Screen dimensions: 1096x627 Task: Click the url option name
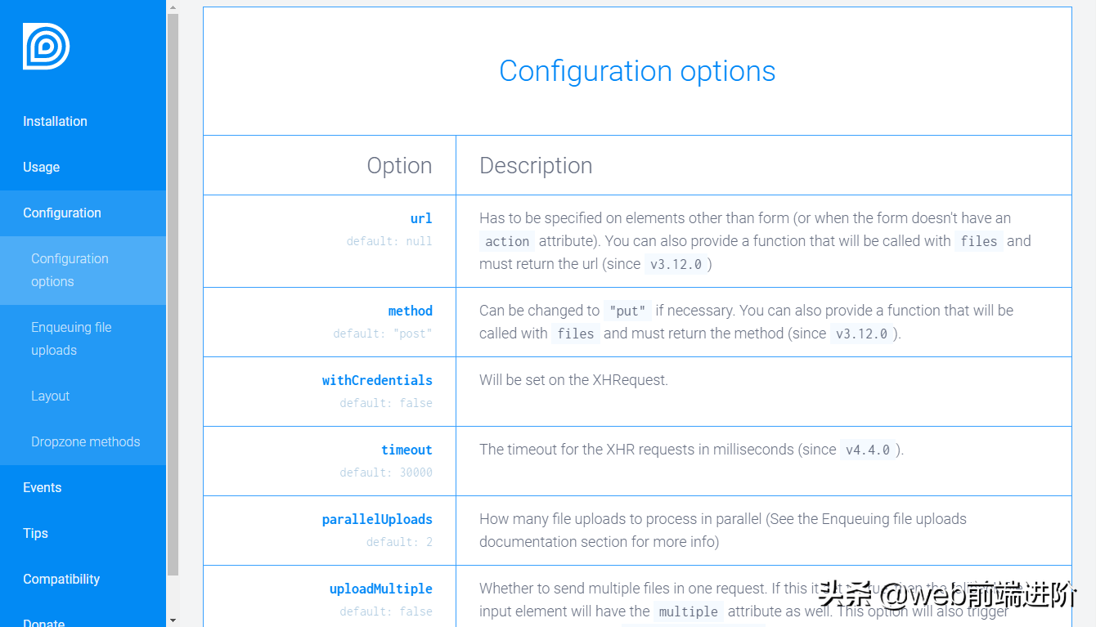click(421, 218)
